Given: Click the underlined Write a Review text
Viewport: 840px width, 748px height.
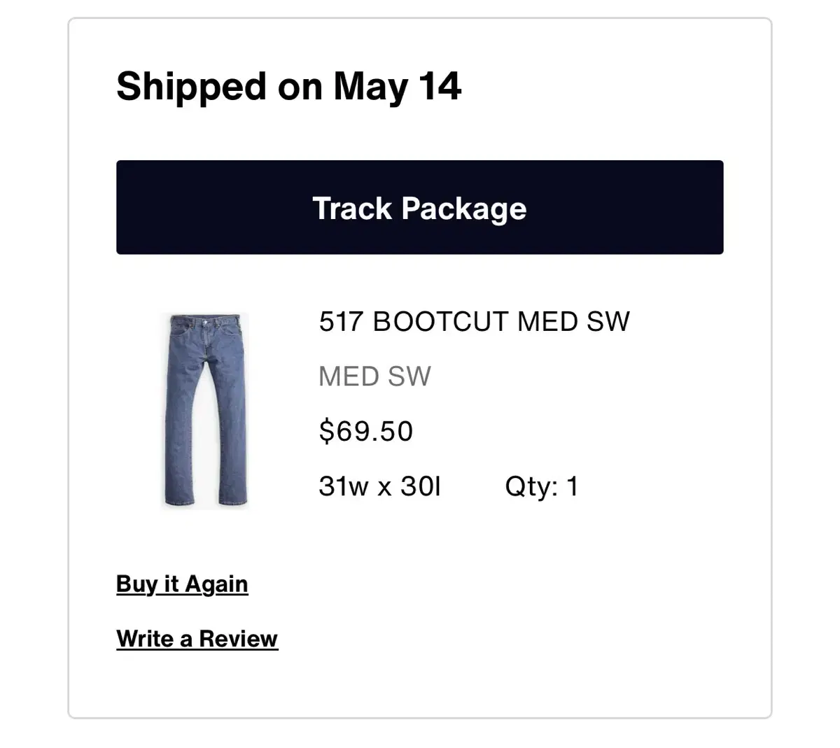Looking at the screenshot, I should 196,637.
